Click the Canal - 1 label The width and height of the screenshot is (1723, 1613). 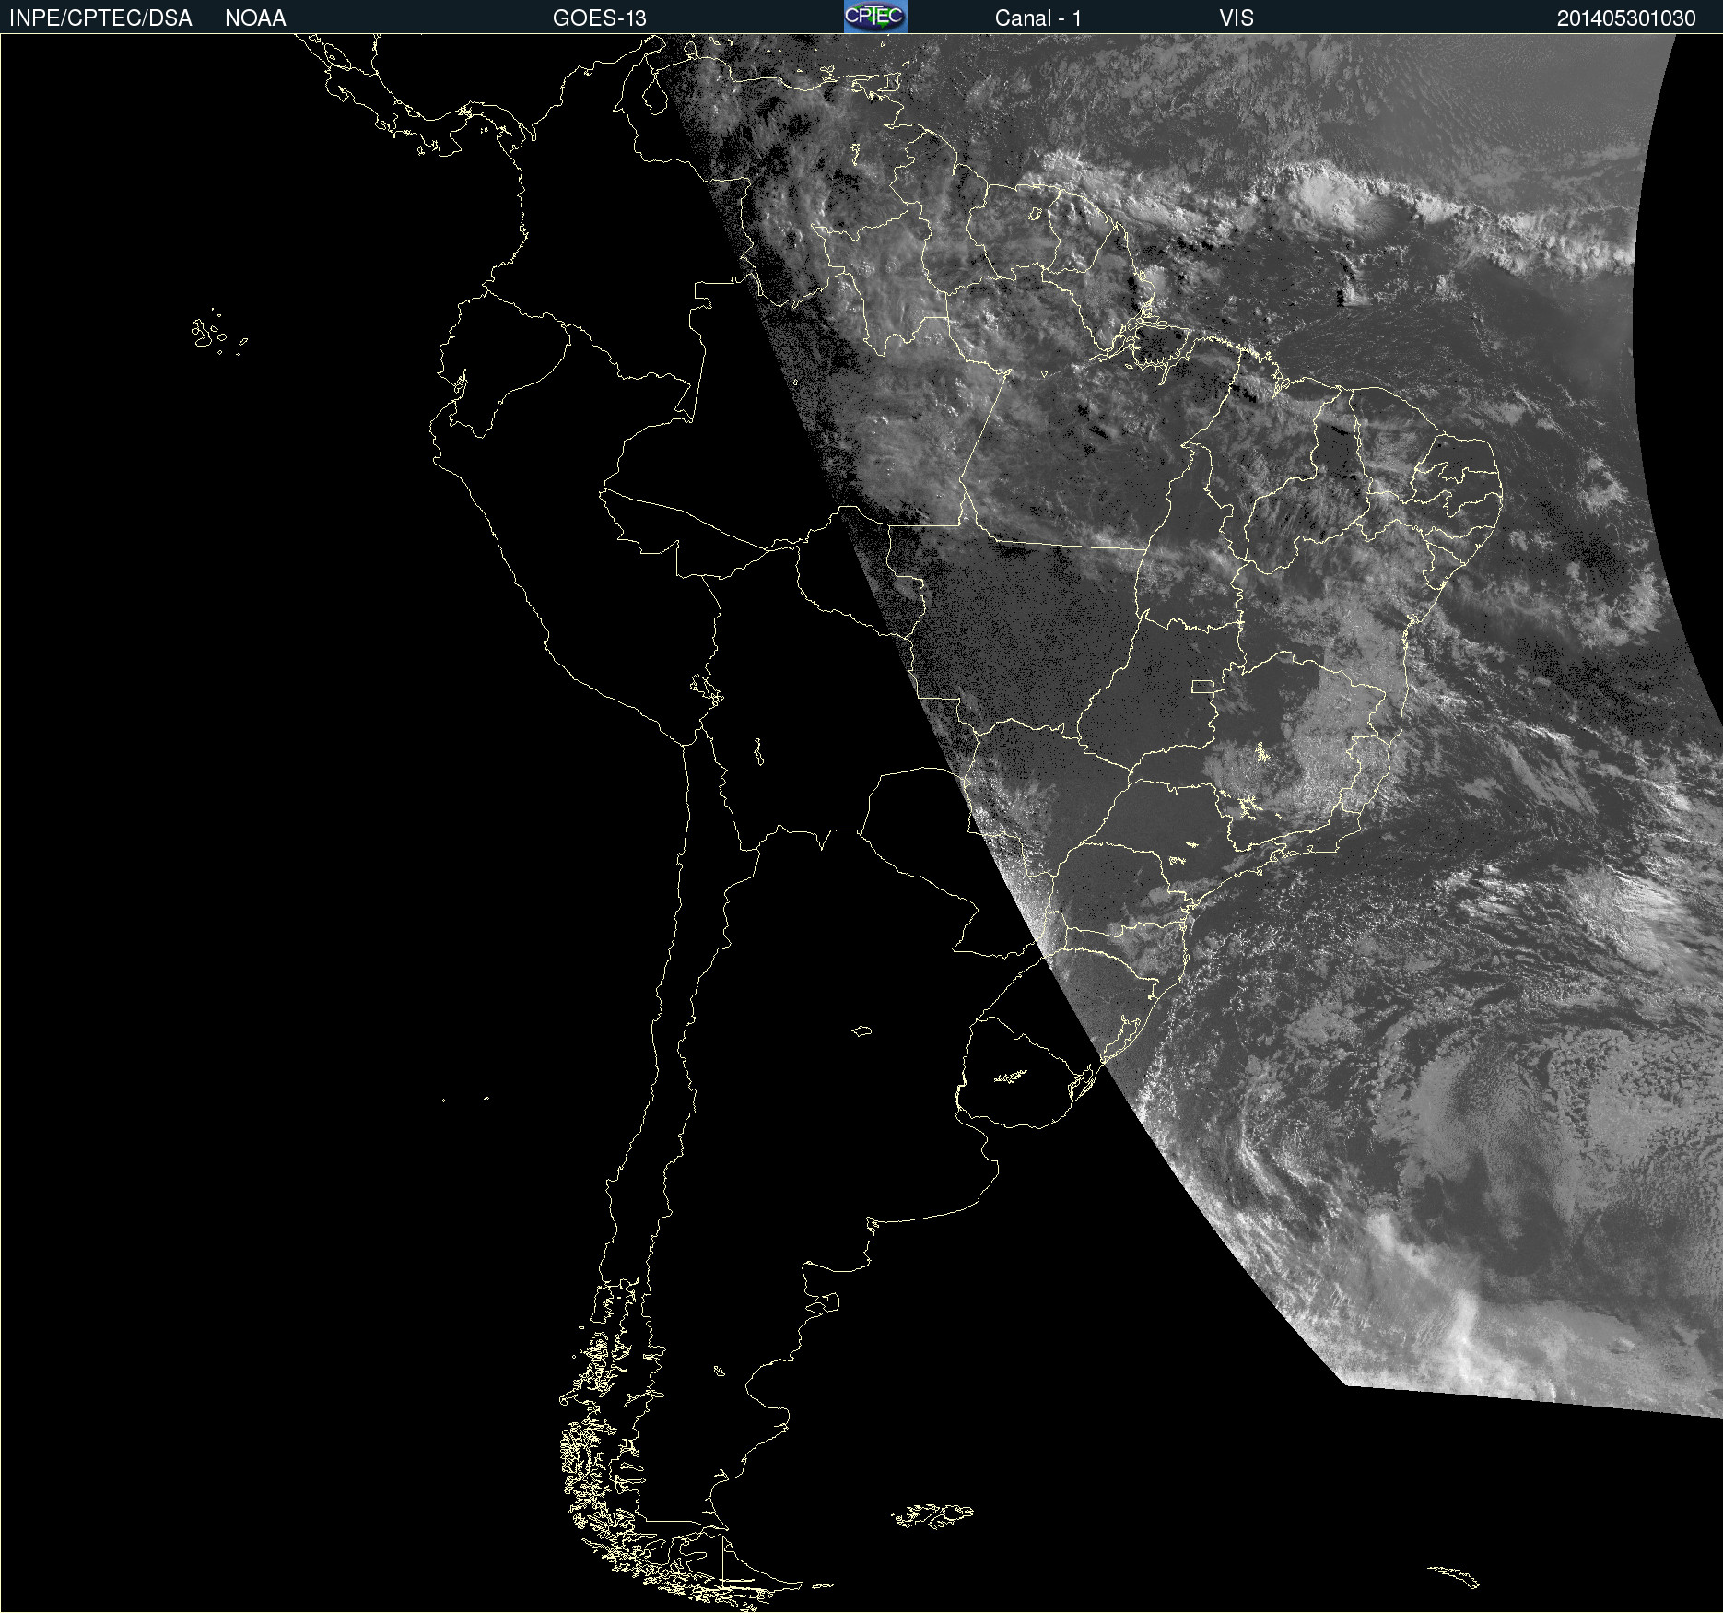(1037, 18)
